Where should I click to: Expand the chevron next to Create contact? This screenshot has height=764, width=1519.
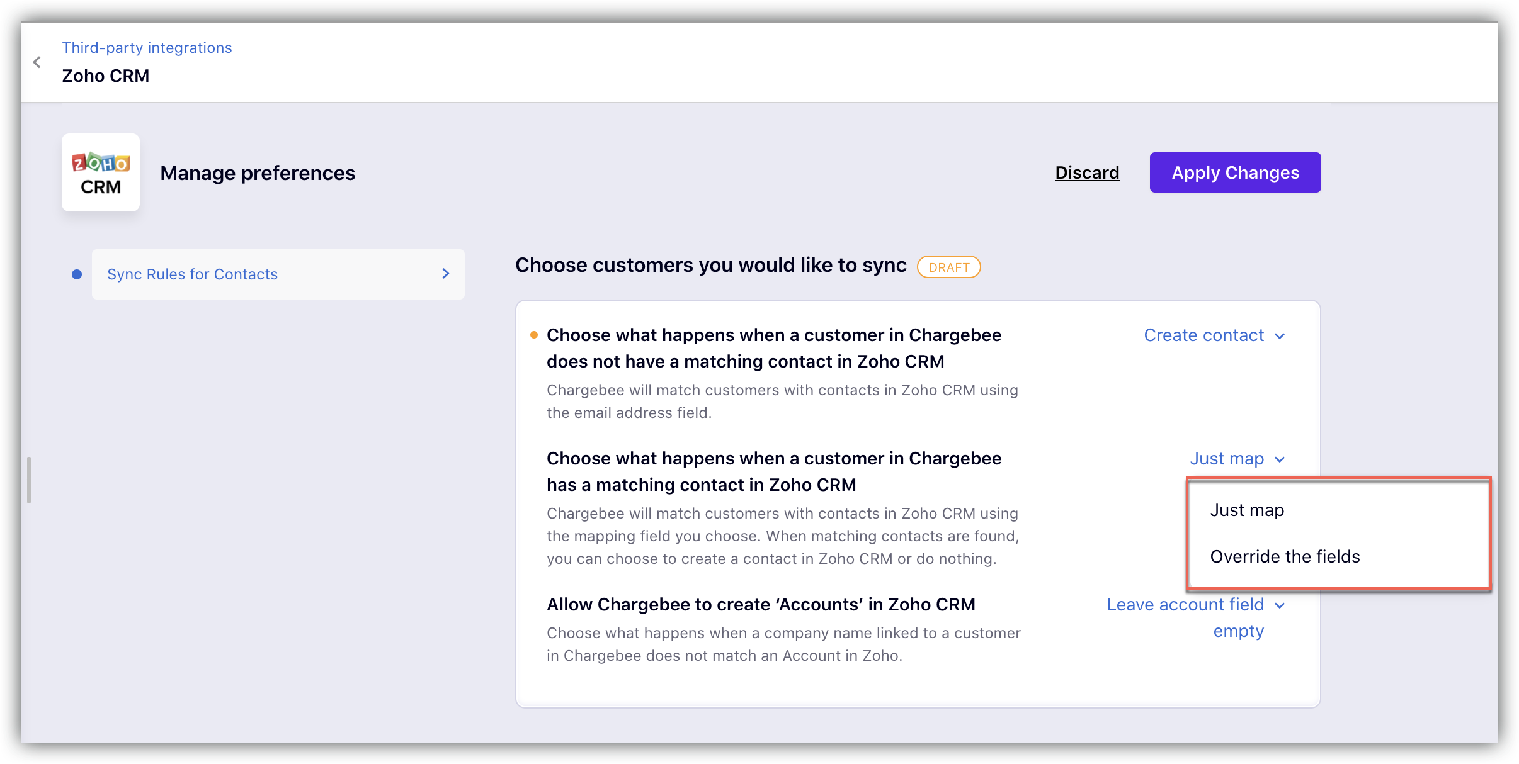coord(1280,336)
